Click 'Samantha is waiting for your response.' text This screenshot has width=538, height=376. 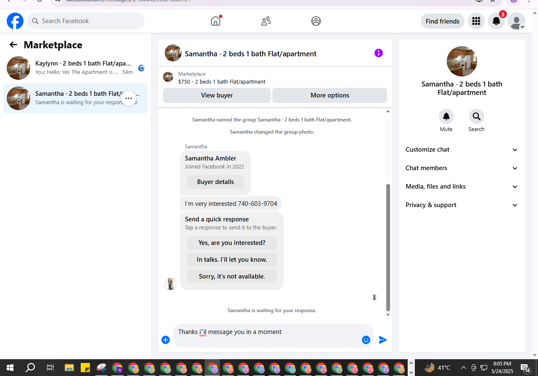tap(272, 310)
